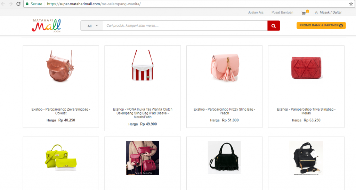Click the Paroparoshop Frizzy Sling Bag - Peach title
The image size is (356, 190).
pyautogui.click(x=224, y=111)
